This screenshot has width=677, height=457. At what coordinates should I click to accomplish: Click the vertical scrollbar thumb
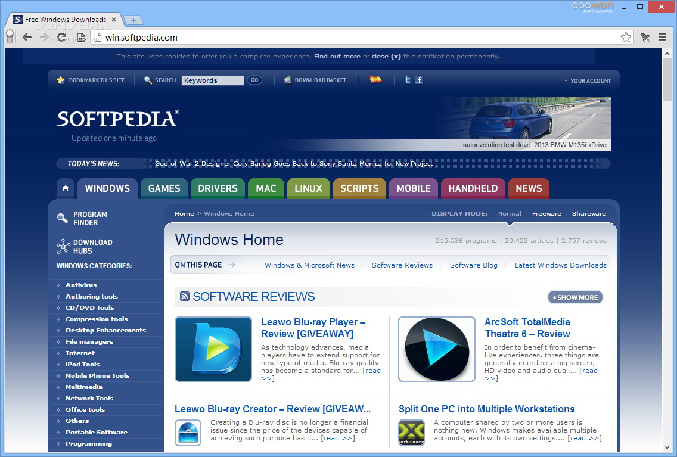tap(667, 78)
